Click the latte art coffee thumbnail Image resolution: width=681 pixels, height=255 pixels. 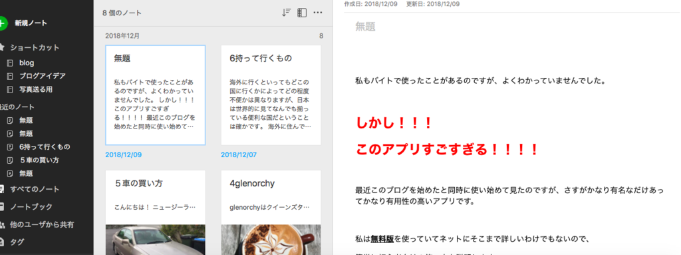(x=271, y=240)
